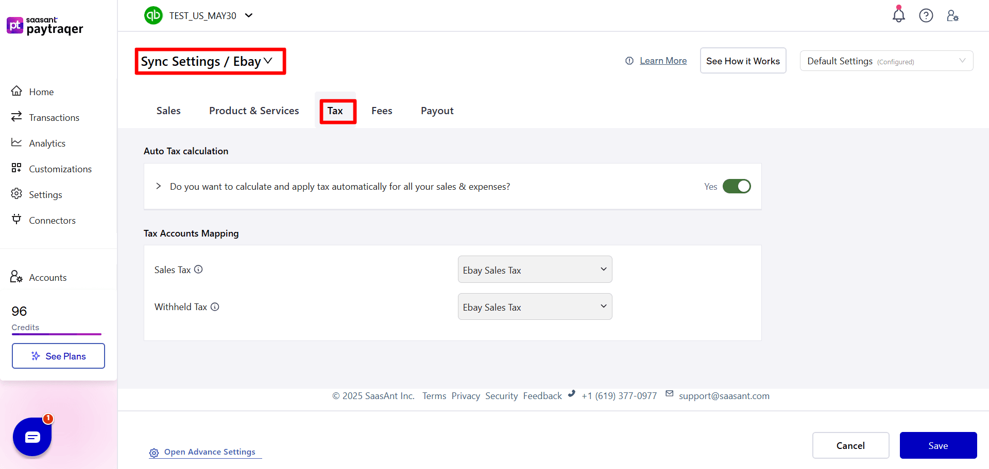Open the chat support widget
989x469 pixels.
pyautogui.click(x=32, y=437)
